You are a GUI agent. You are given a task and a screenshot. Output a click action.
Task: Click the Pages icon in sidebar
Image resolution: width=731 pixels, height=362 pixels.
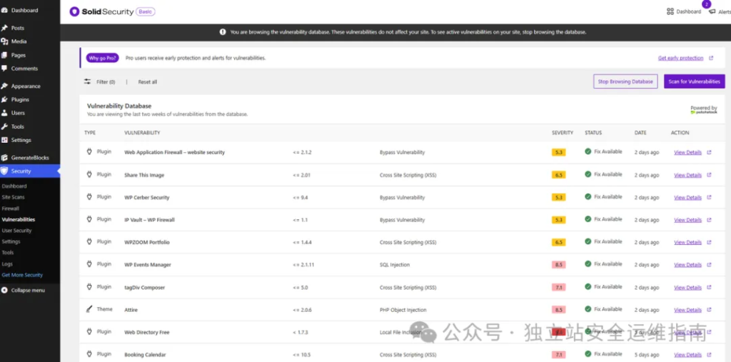(5, 55)
